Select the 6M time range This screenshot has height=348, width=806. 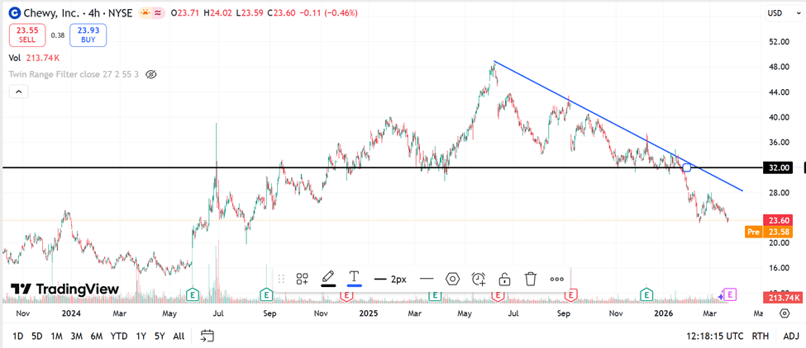(97, 336)
